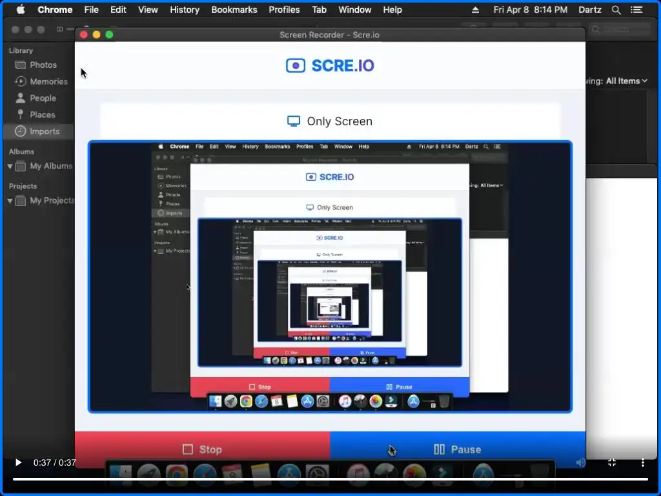Viewport: 661px width, 496px height.
Task: Click the eject icon in menu bar
Action: pyautogui.click(x=475, y=10)
